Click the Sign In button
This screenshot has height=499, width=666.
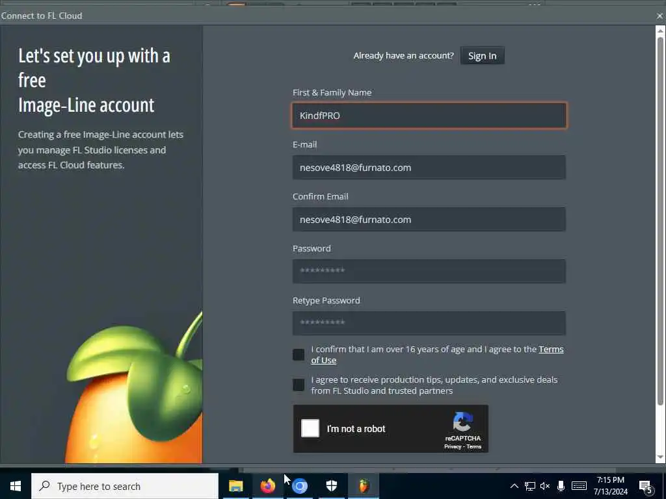click(x=482, y=56)
